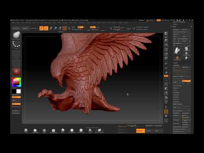Activate the Move transform icon

51,28
